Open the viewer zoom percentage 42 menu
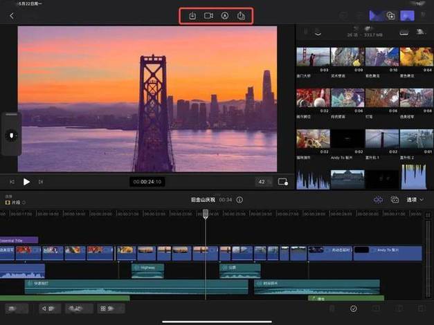This screenshot has height=325, width=434. (x=264, y=182)
